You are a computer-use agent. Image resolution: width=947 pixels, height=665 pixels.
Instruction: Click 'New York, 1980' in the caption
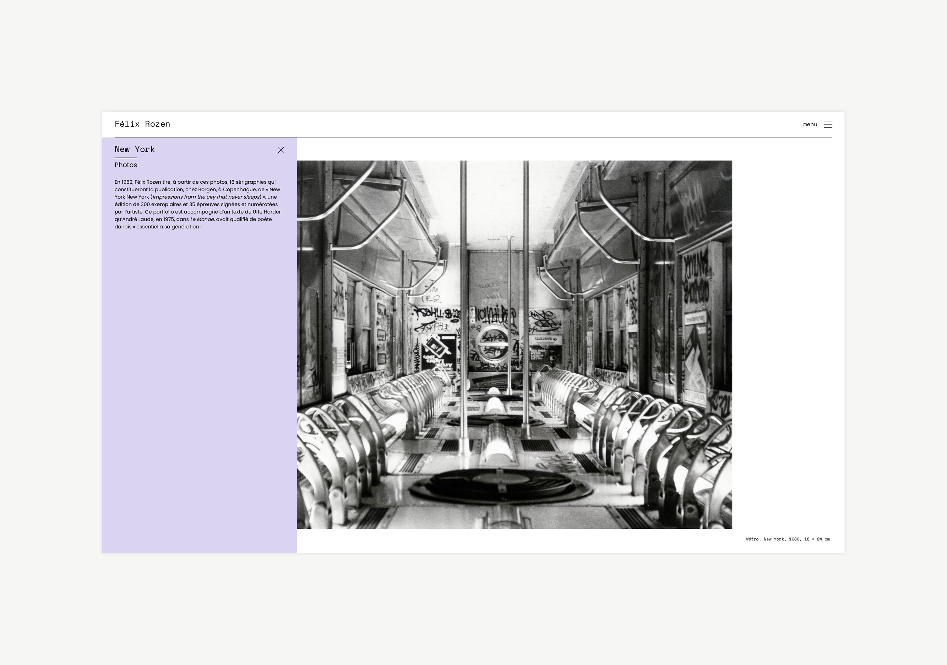point(781,539)
